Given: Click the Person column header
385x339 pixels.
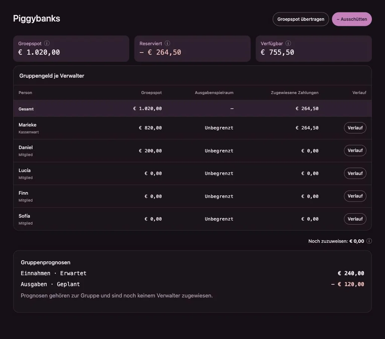Looking at the screenshot, I should pos(25,92).
